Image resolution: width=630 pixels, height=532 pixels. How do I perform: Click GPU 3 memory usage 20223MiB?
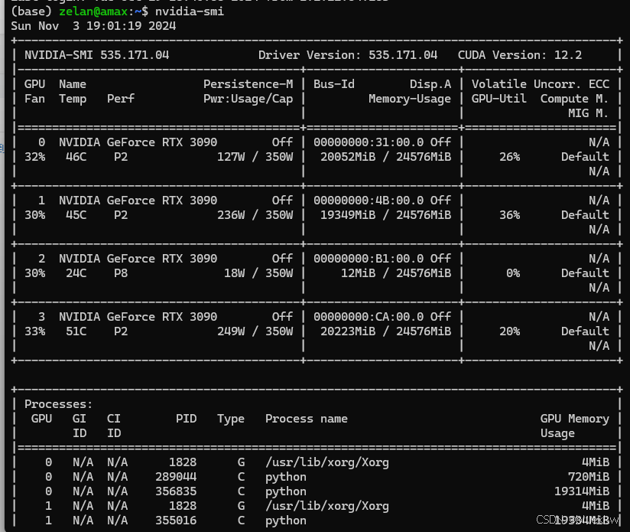click(355, 331)
